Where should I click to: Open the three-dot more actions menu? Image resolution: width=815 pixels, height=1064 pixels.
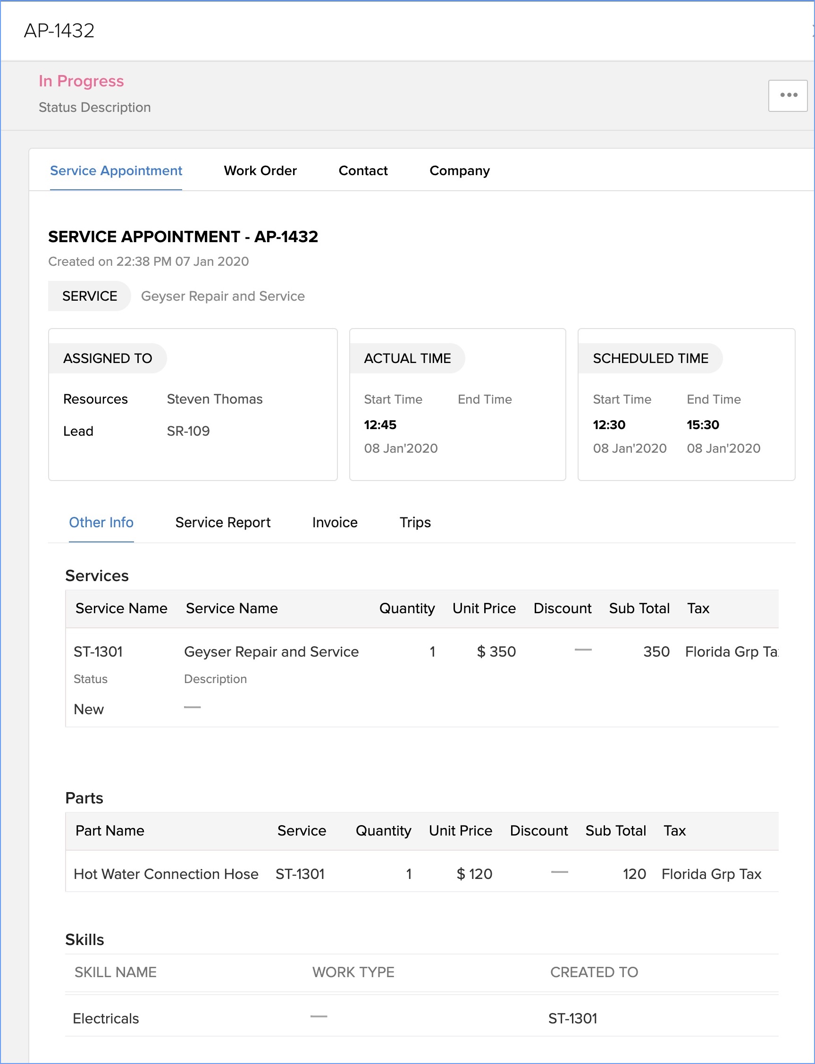pos(787,95)
